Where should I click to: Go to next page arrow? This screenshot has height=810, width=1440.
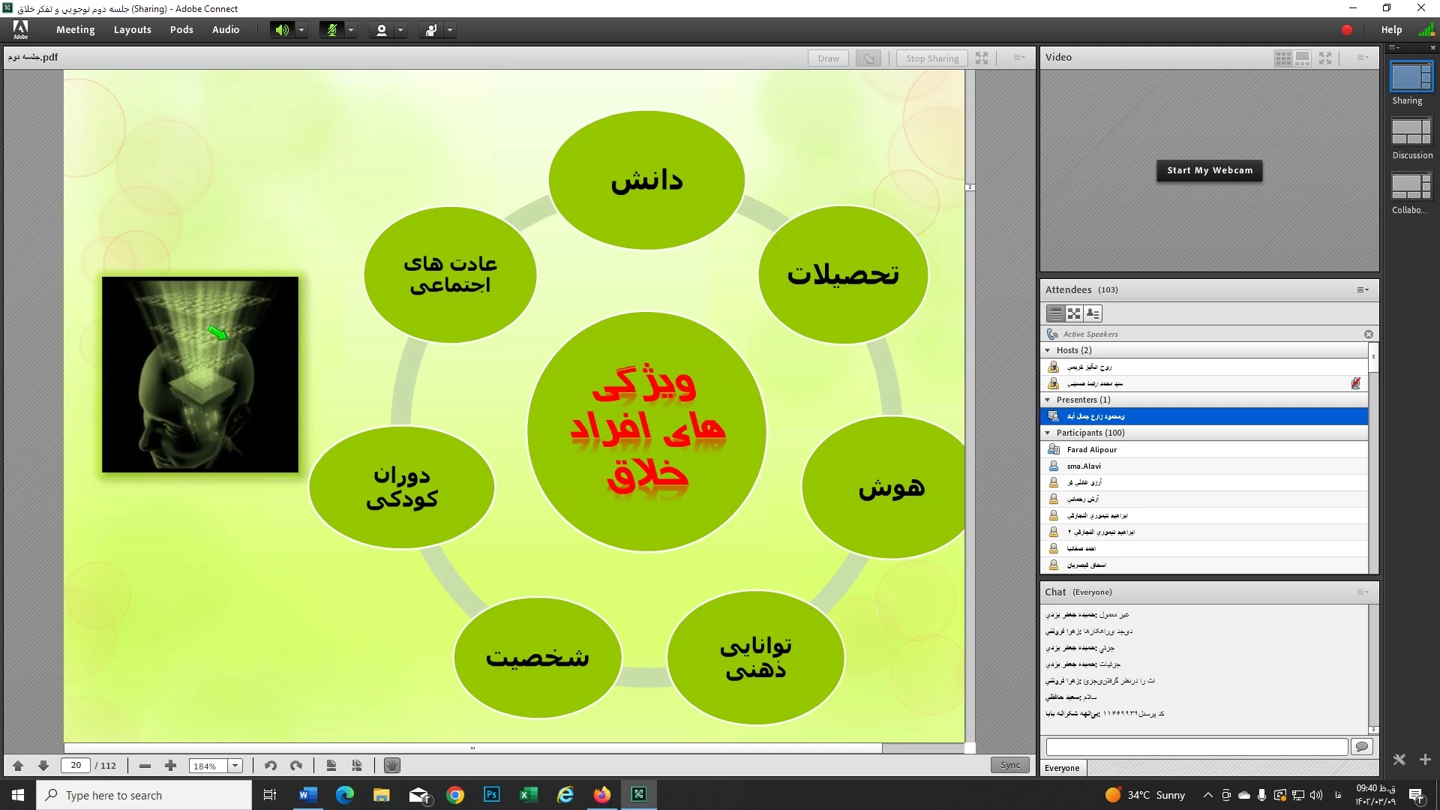click(x=43, y=766)
